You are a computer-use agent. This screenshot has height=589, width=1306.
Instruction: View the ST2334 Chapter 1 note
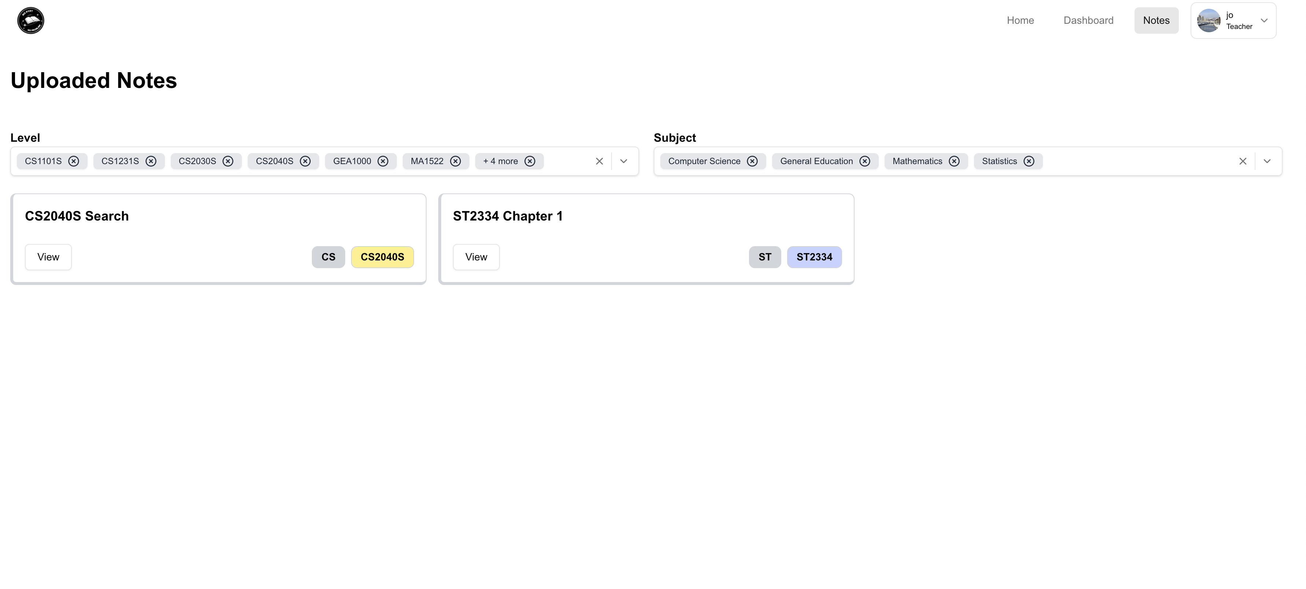(476, 257)
